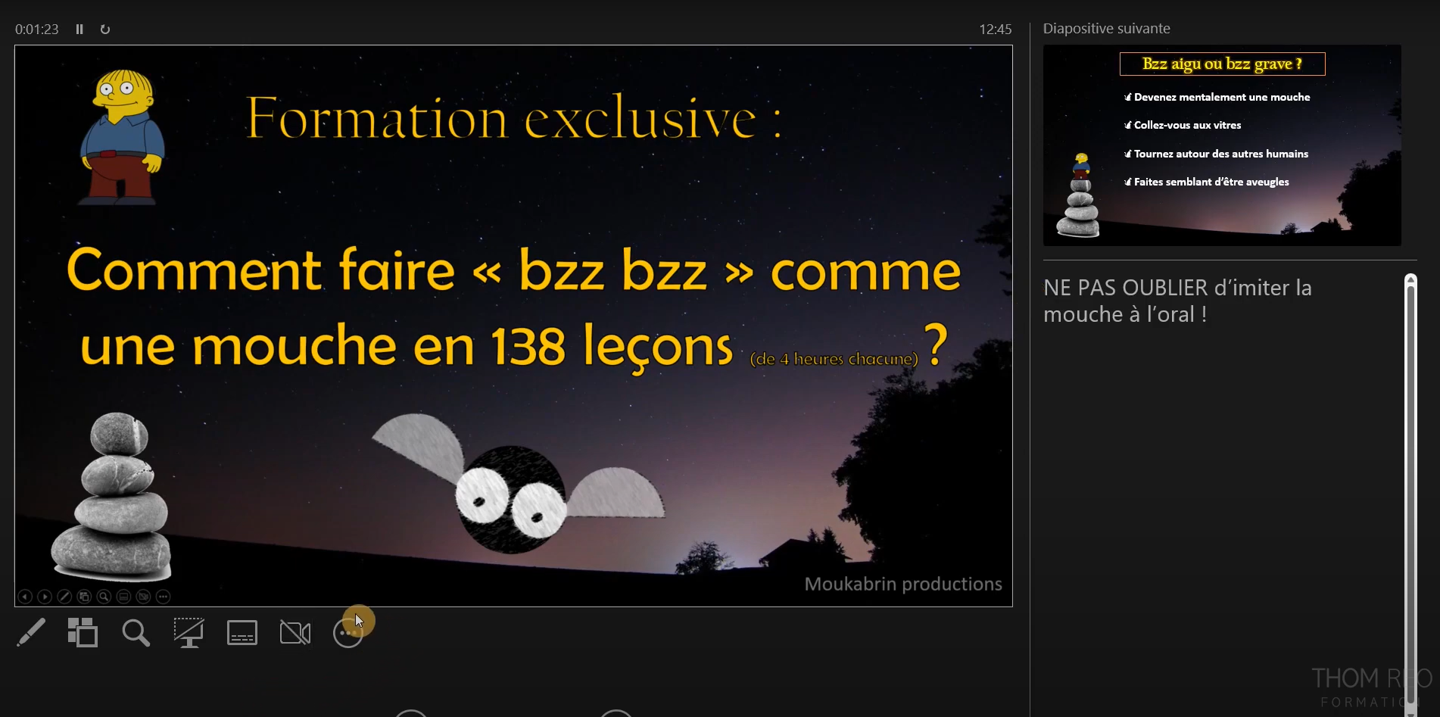
Task: Pause the presentation timer
Action: (x=79, y=30)
